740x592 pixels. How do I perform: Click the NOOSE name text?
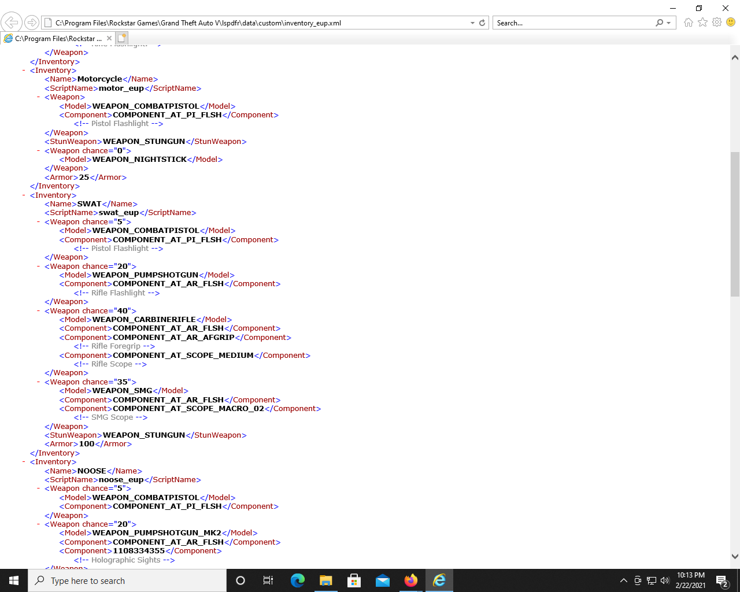[x=92, y=471]
